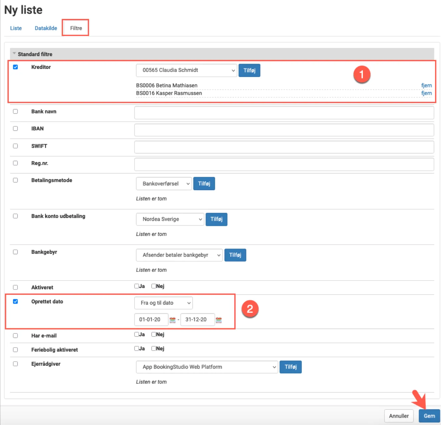Open the Betalingsmetode dropdown showing Bankoverførsel
Viewport: 441px width, 425px height.
point(164,183)
